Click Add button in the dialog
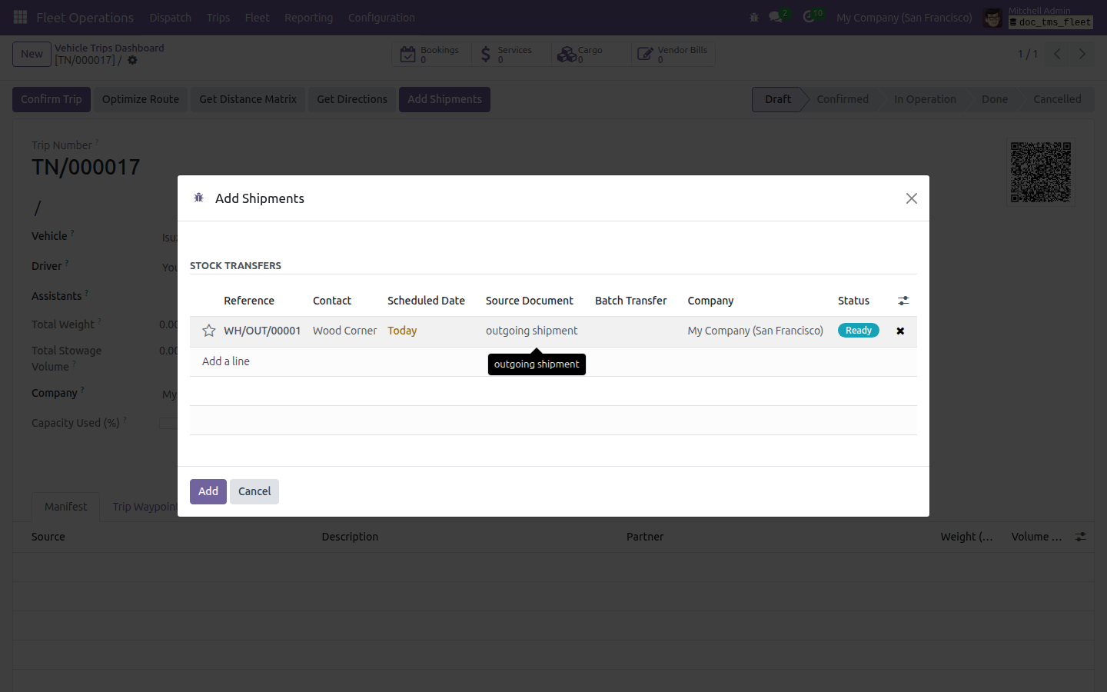This screenshot has width=1107, height=692. 208,491
